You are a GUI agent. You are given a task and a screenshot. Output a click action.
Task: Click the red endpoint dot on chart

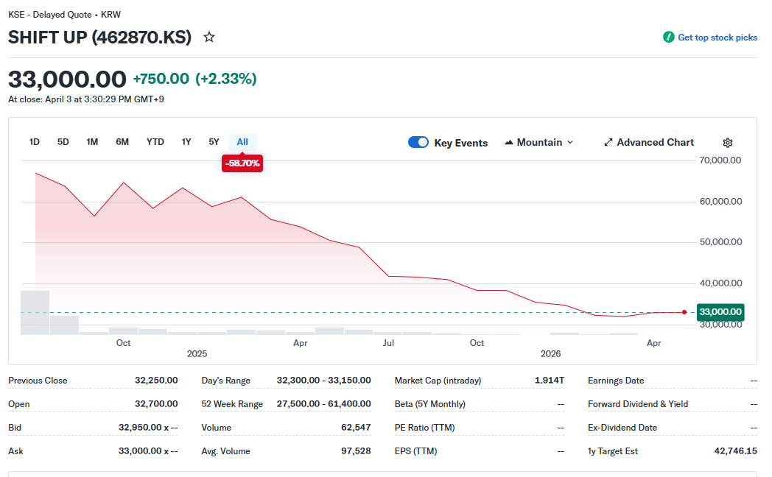pyautogui.click(x=684, y=312)
